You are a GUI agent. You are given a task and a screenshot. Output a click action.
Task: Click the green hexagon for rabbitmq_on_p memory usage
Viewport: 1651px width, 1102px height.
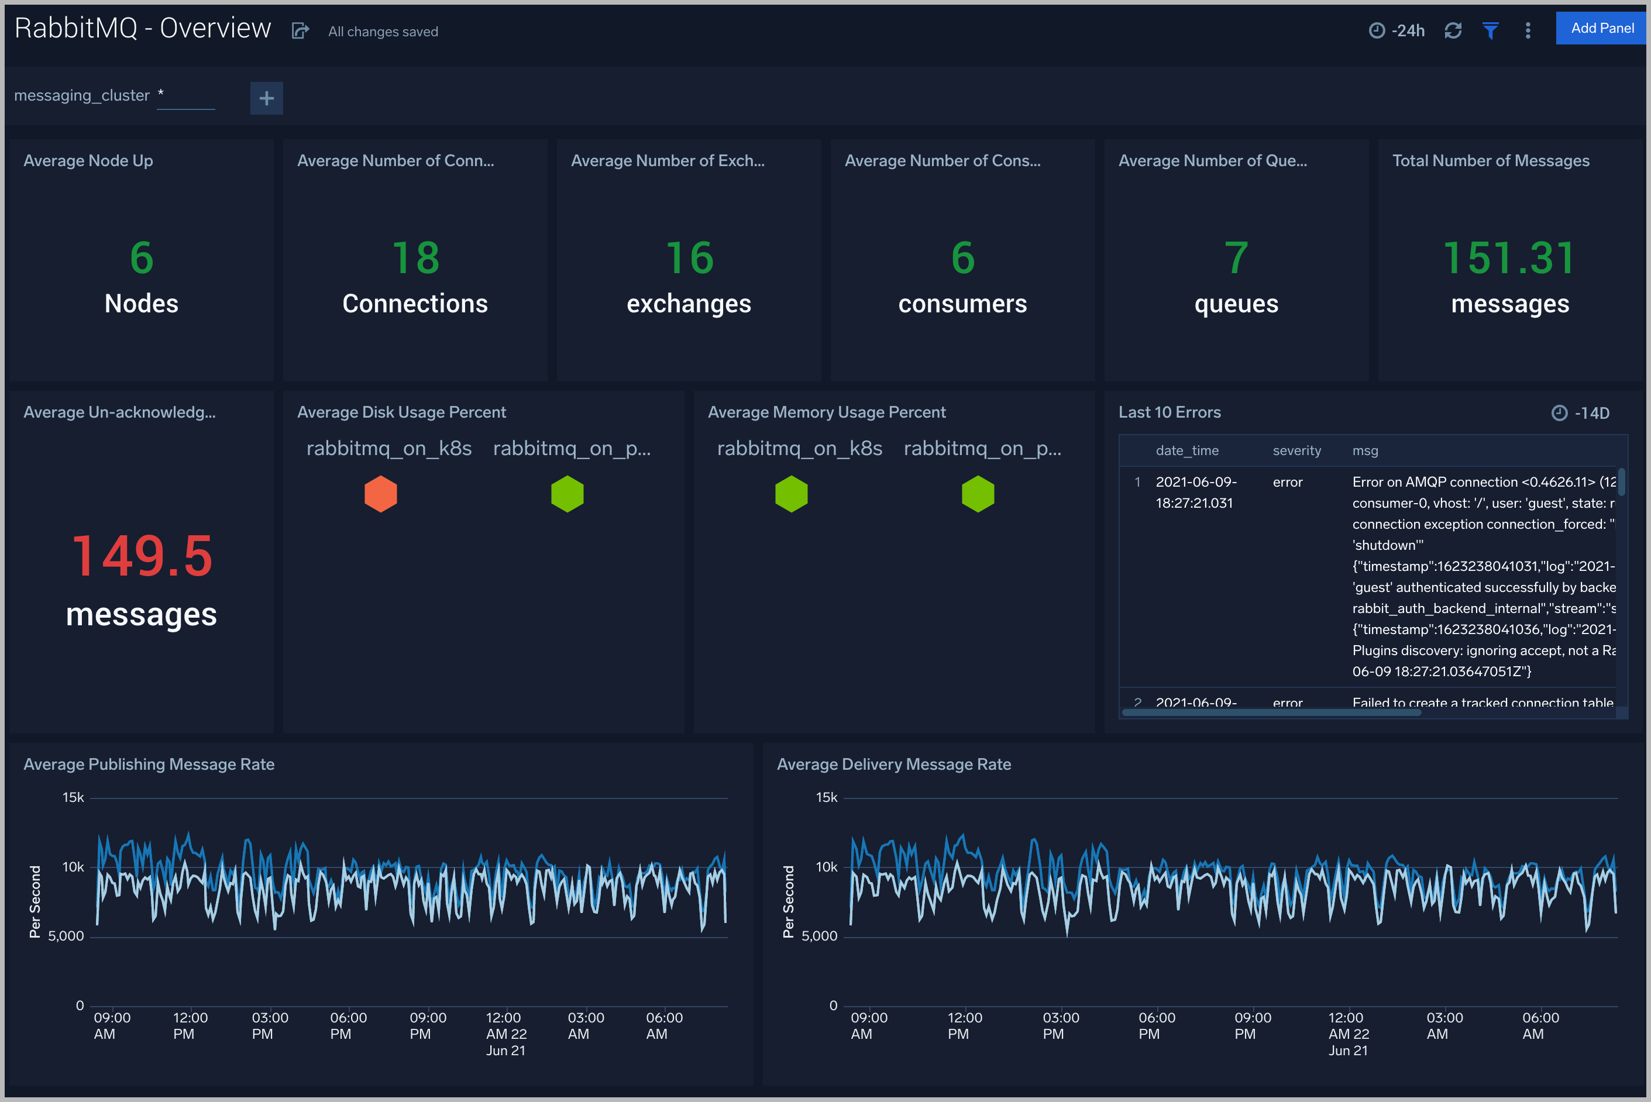point(978,493)
